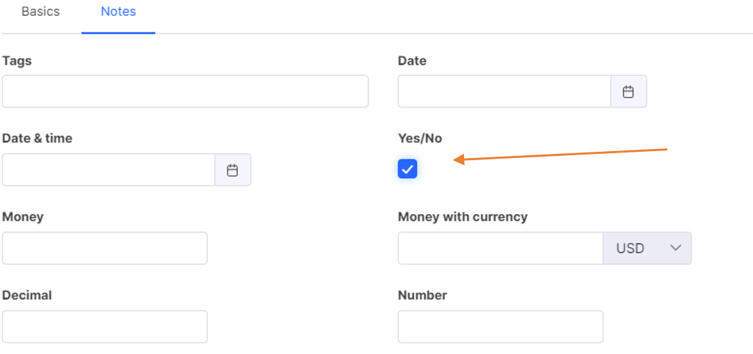
Task: Expand the USD currency dropdown
Action: 647,248
